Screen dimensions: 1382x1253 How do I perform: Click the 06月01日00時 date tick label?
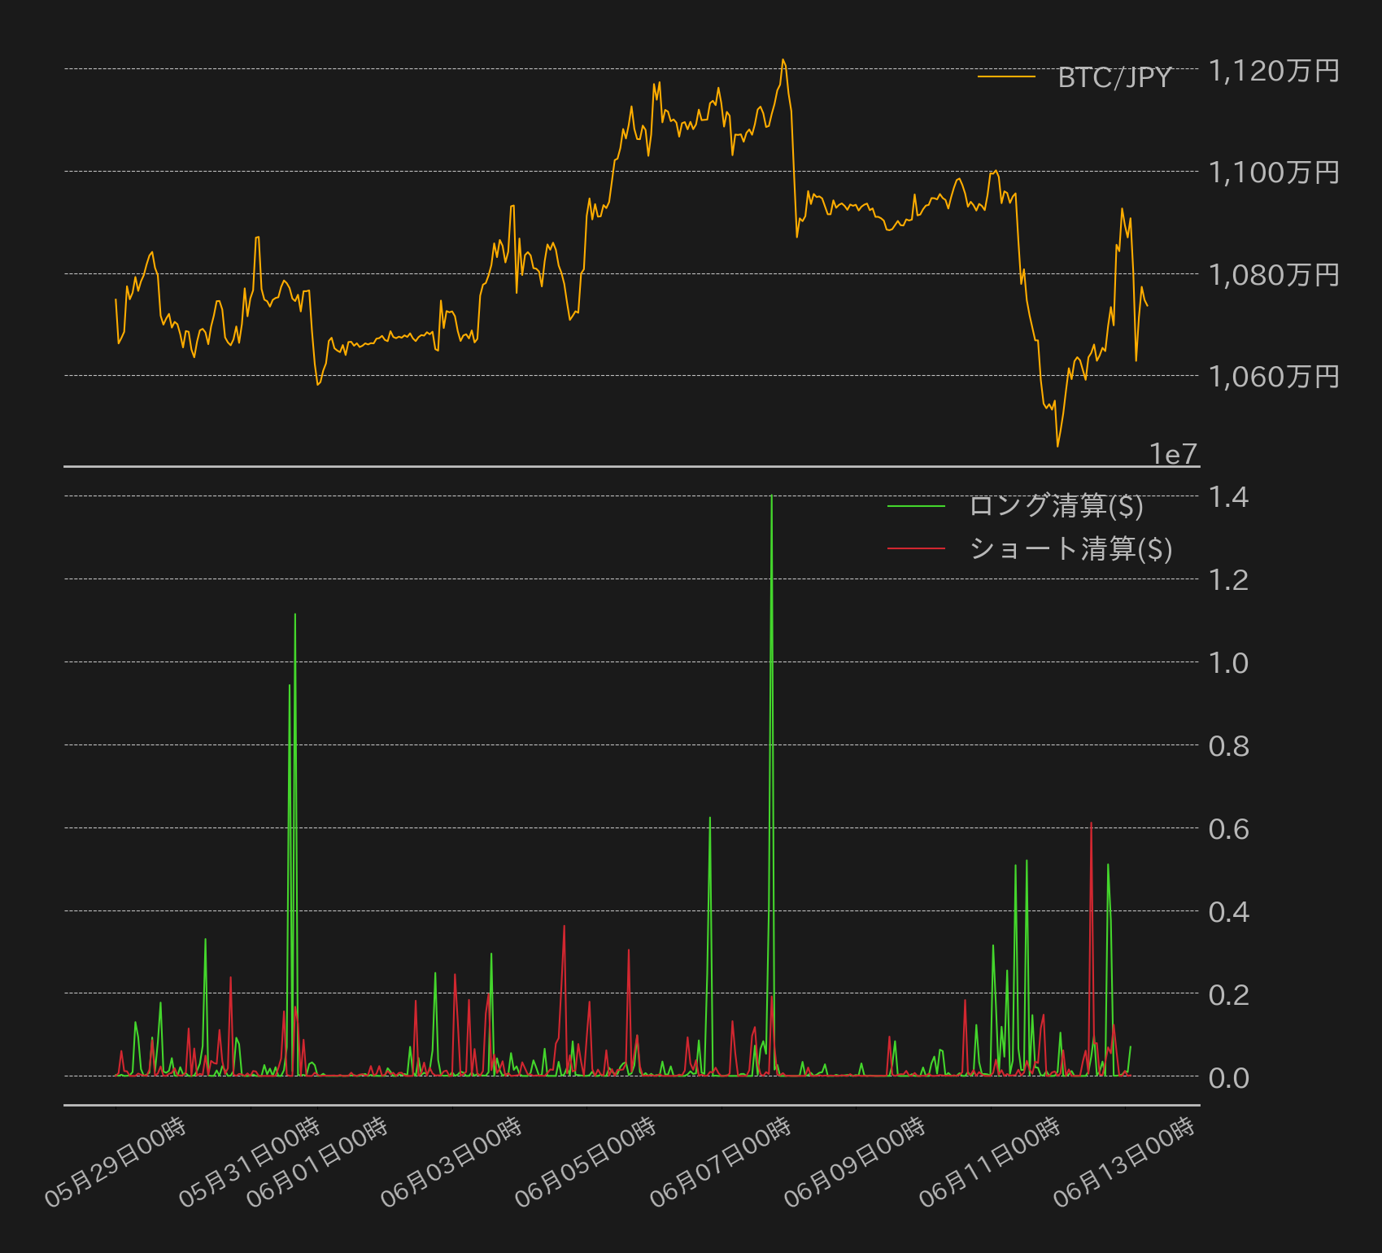pyautogui.click(x=317, y=1163)
